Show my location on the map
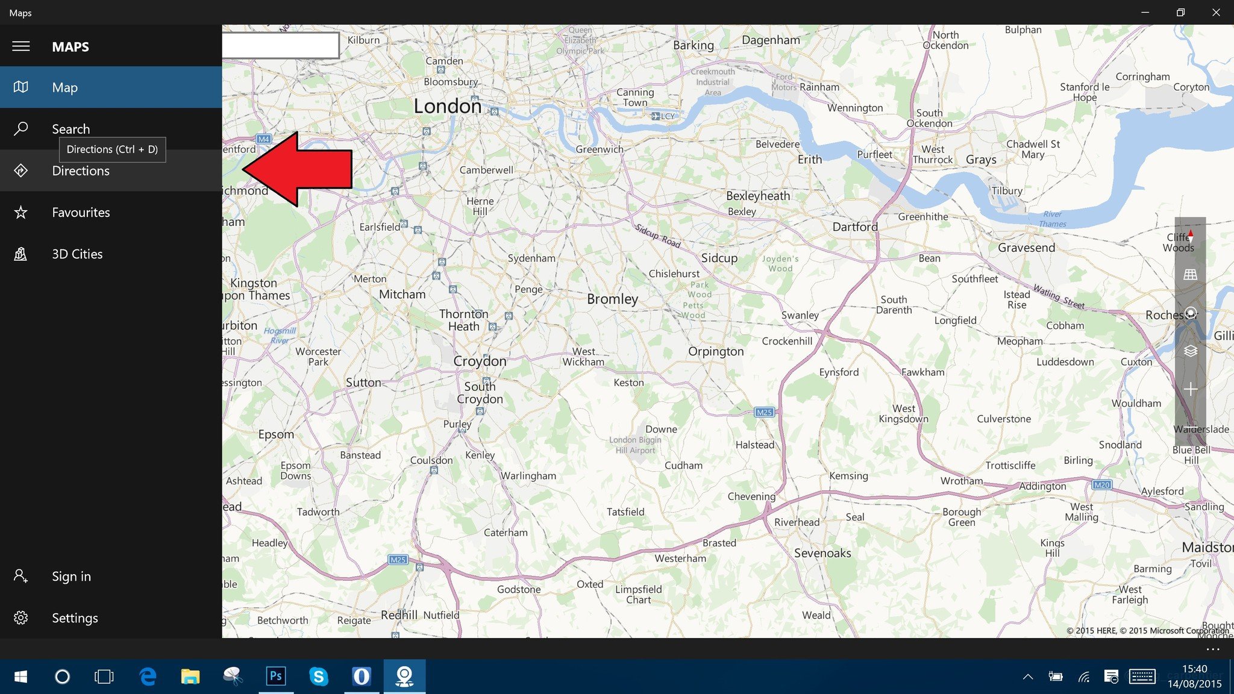The width and height of the screenshot is (1234, 694). coord(1190,313)
